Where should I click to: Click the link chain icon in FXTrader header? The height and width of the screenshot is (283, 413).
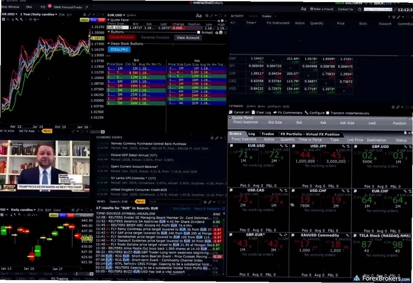point(398,107)
